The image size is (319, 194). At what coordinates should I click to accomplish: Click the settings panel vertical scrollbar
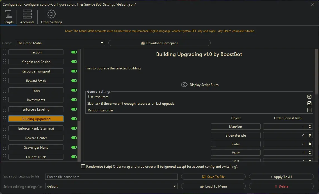(316, 71)
